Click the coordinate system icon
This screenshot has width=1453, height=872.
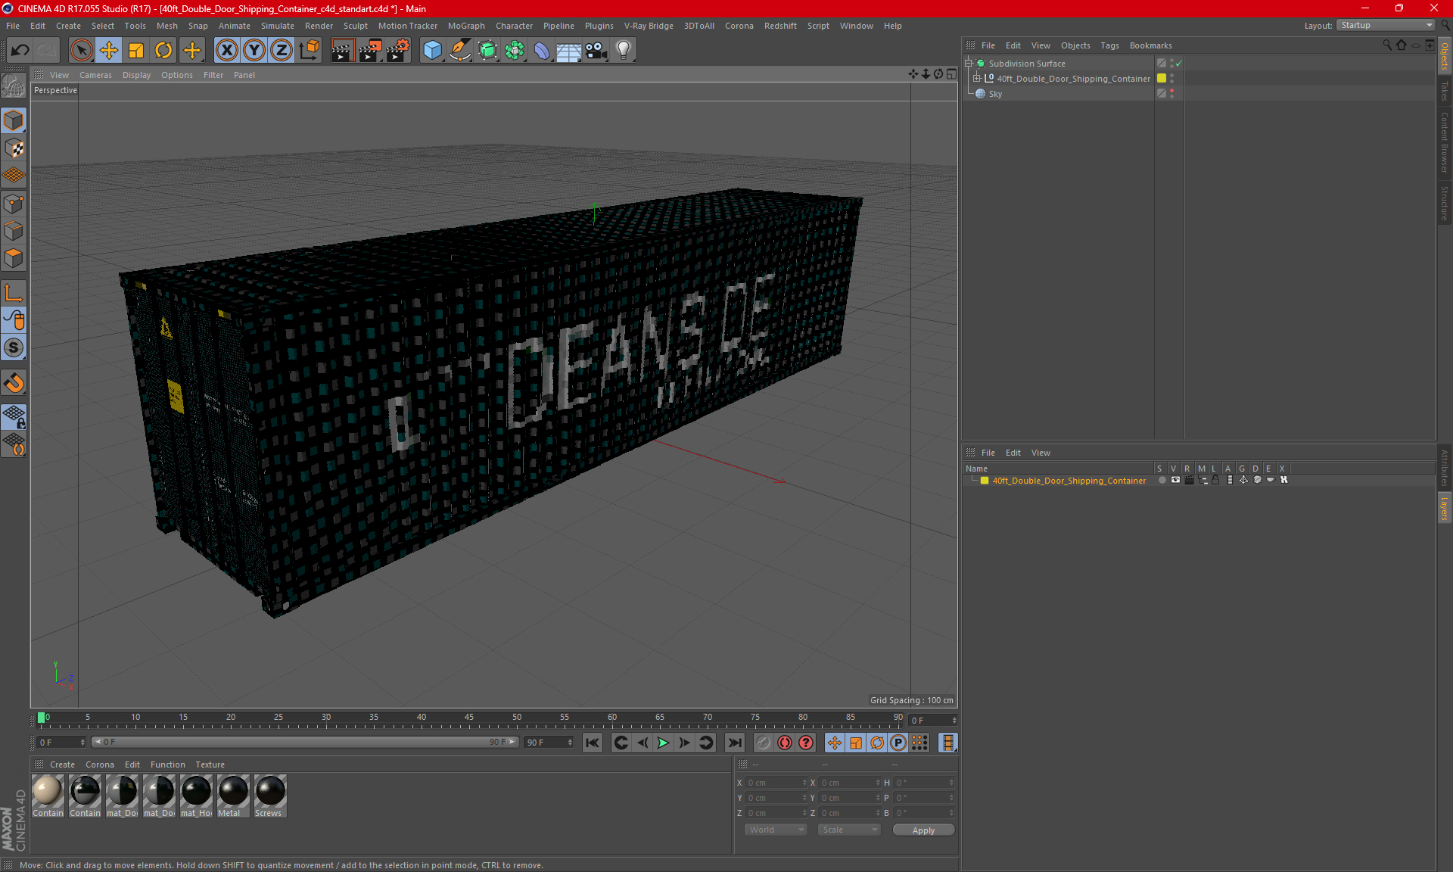tap(309, 50)
